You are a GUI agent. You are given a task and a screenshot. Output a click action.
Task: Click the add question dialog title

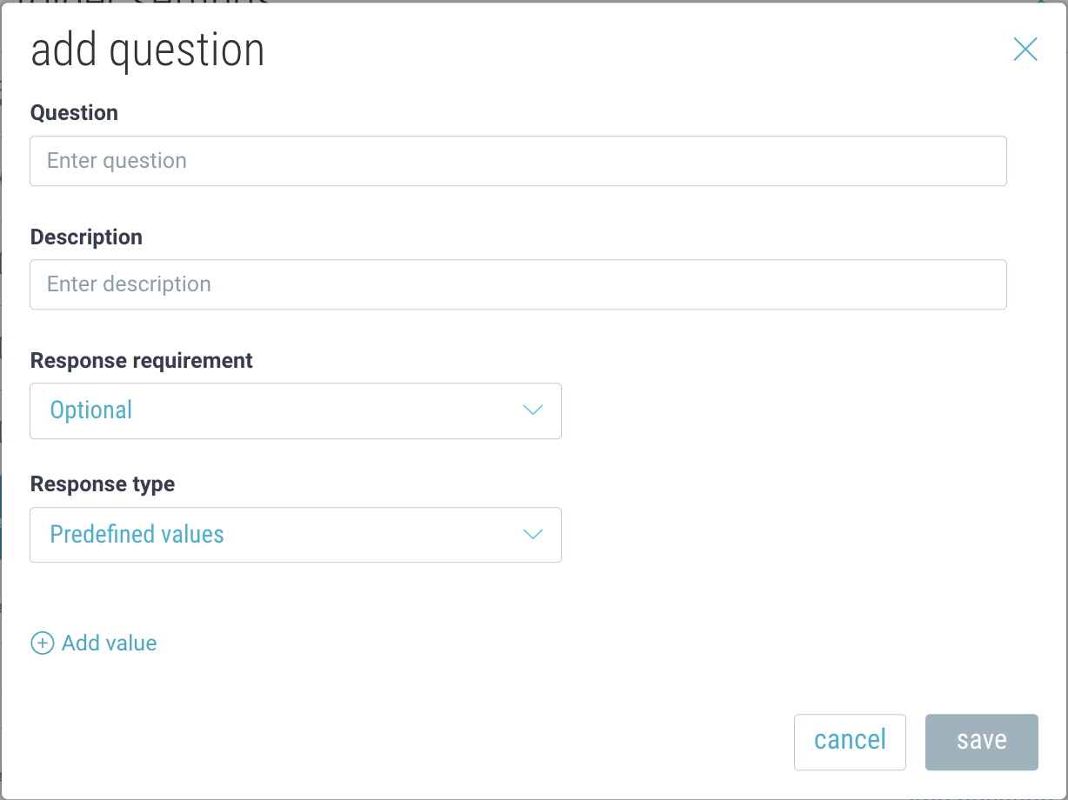(147, 50)
